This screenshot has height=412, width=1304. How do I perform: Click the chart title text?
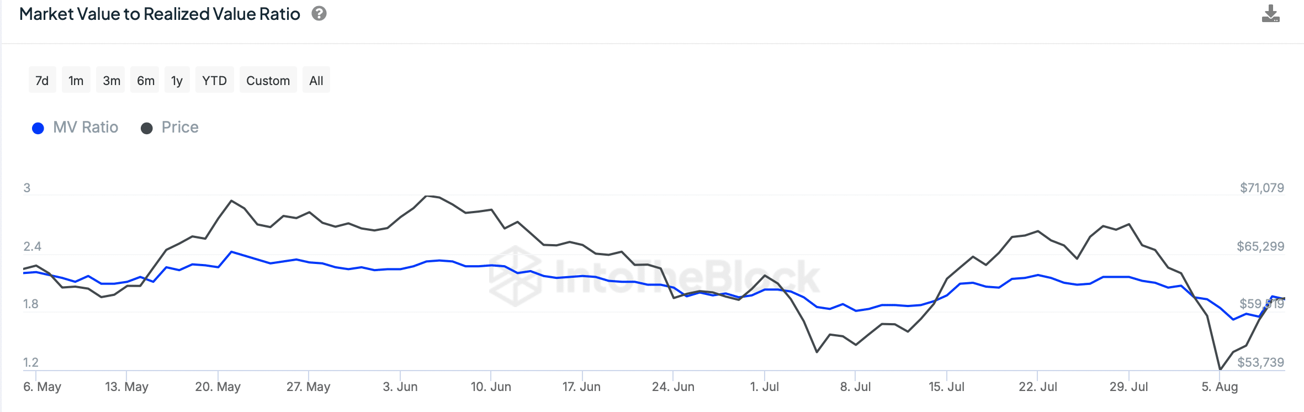point(160,14)
